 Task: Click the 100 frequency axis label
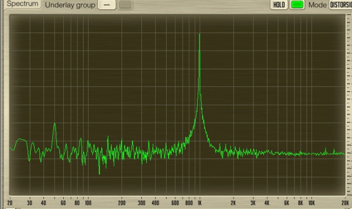[88, 203]
